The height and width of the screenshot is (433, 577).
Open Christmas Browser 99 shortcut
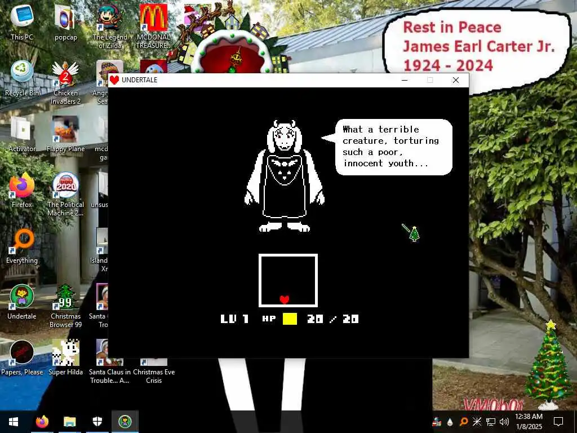tap(65, 306)
